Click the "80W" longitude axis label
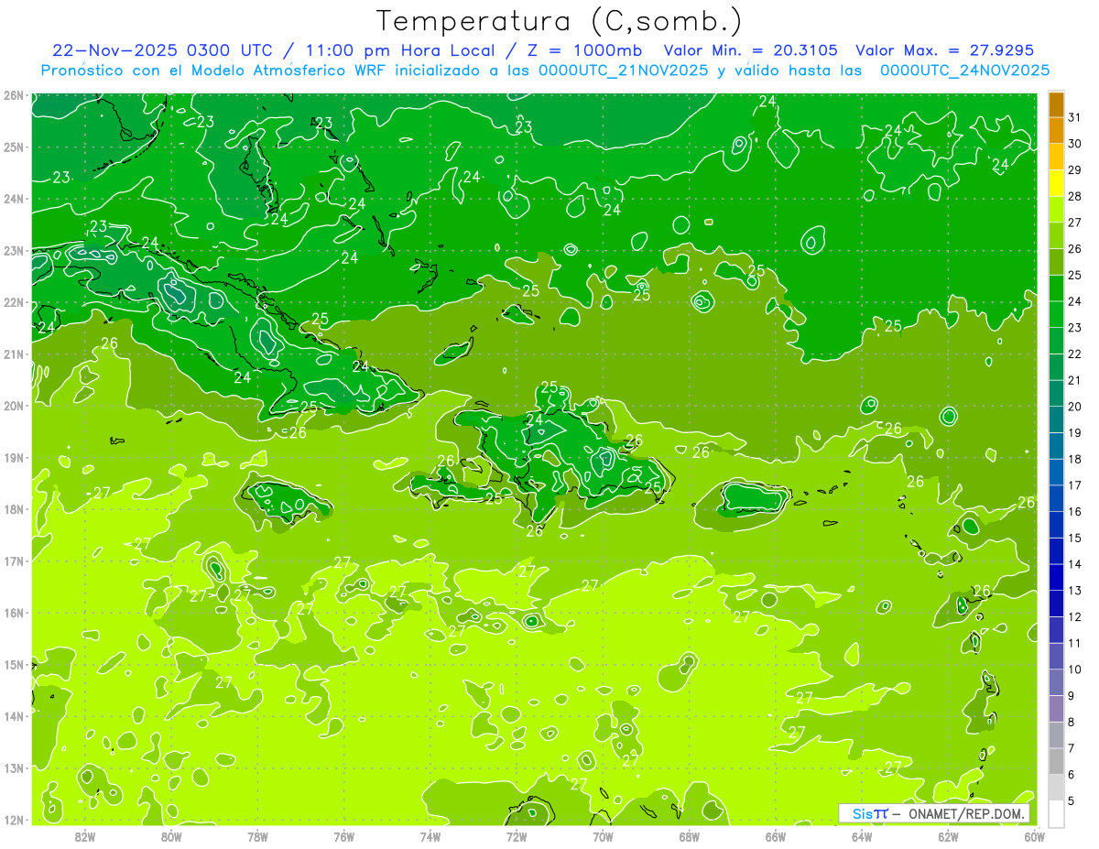Screen dimensions: 1099x849 171,836
